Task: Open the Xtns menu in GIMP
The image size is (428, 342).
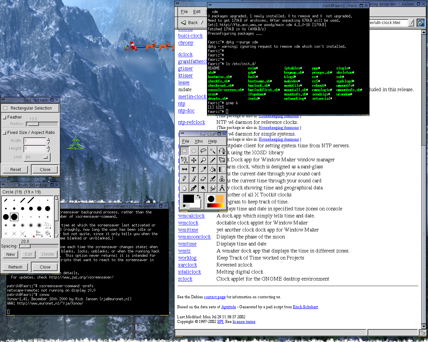Action: coord(199,141)
